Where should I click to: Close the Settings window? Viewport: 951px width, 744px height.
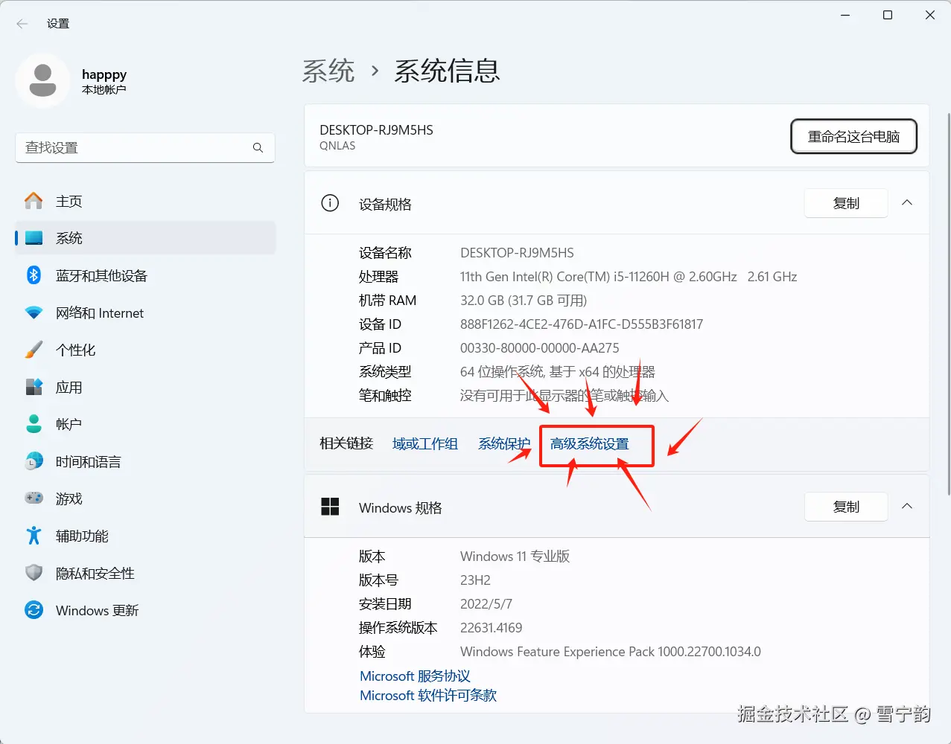(930, 15)
